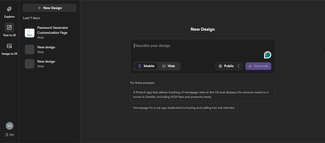Click the up-down chevron next to Public
The image size is (325, 143).
(x=238, y=66)
